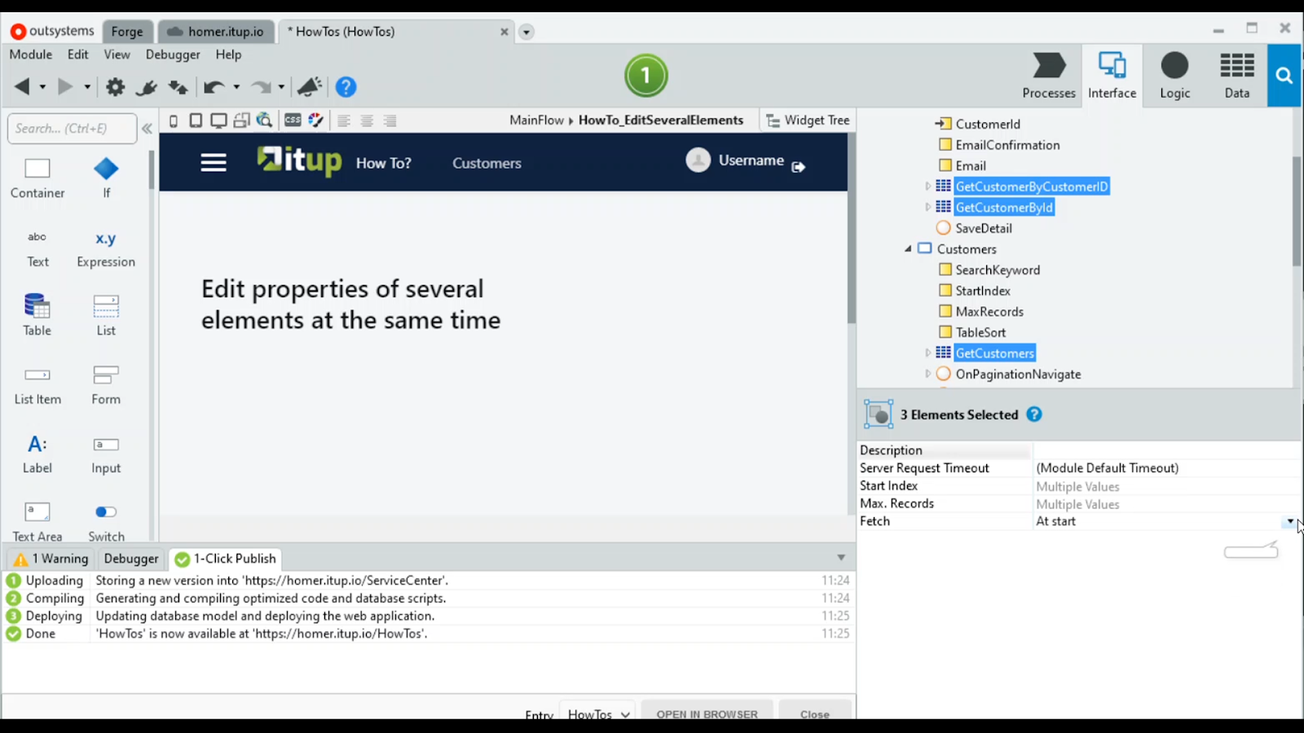Image resolution: width=1304 pixels, height=733 pixels.
Task: Open manage dependencies plug icon
Action: coord(147,87)
